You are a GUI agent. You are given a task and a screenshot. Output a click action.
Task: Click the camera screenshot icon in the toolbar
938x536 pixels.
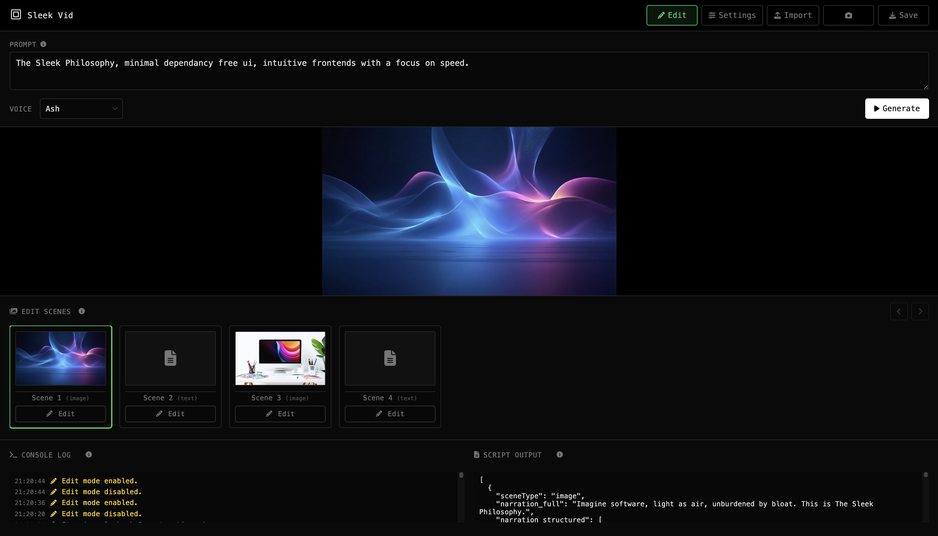[x=848, y=15]
